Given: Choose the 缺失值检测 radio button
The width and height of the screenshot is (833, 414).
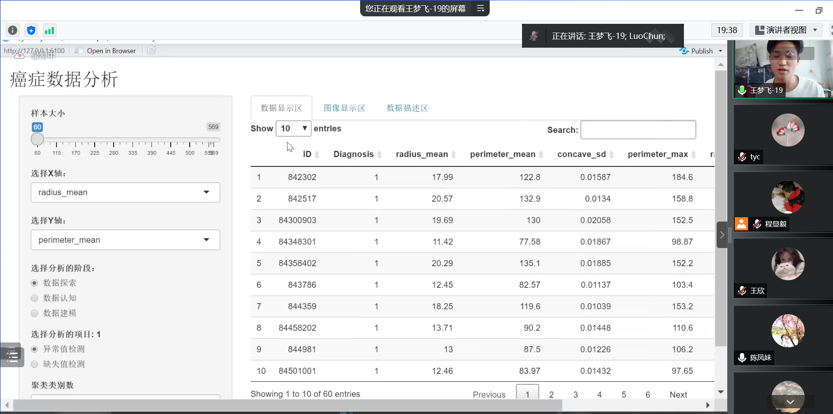Looking at the screenshot, I should pyautogui.click(x=35, y=364).
